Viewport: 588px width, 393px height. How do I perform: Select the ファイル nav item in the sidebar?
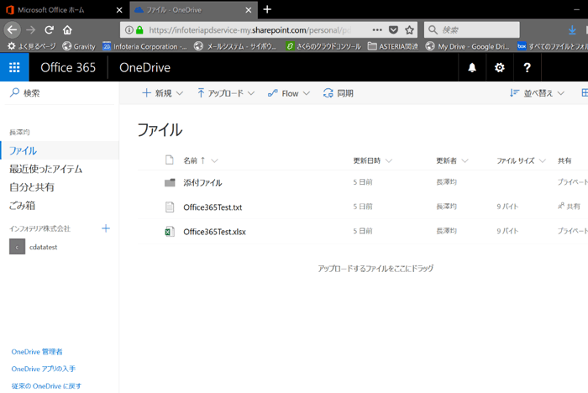pos(60,150)
